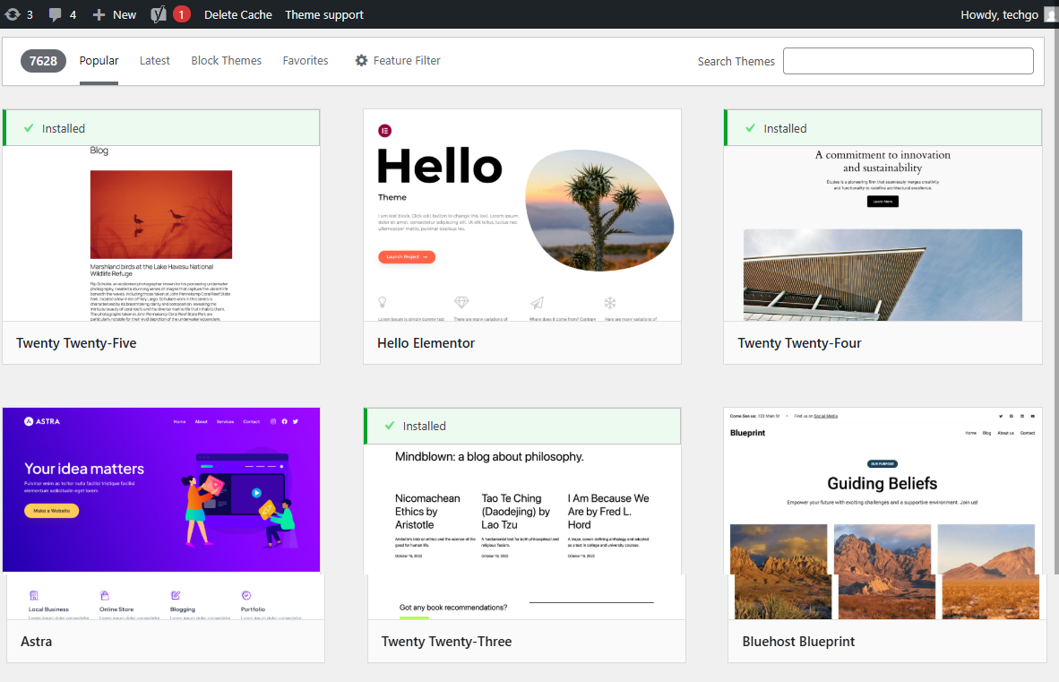The height and width of the screenshot is (682, 1059).
Task: Click the Search Themes input field
Action: point(908,60)
